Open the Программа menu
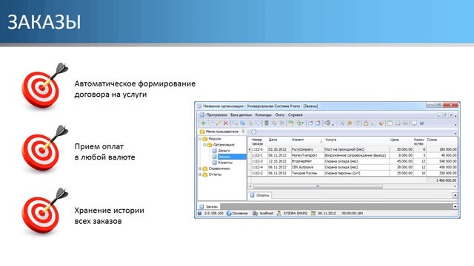474x266 pixels. click(x=216, y=115)
